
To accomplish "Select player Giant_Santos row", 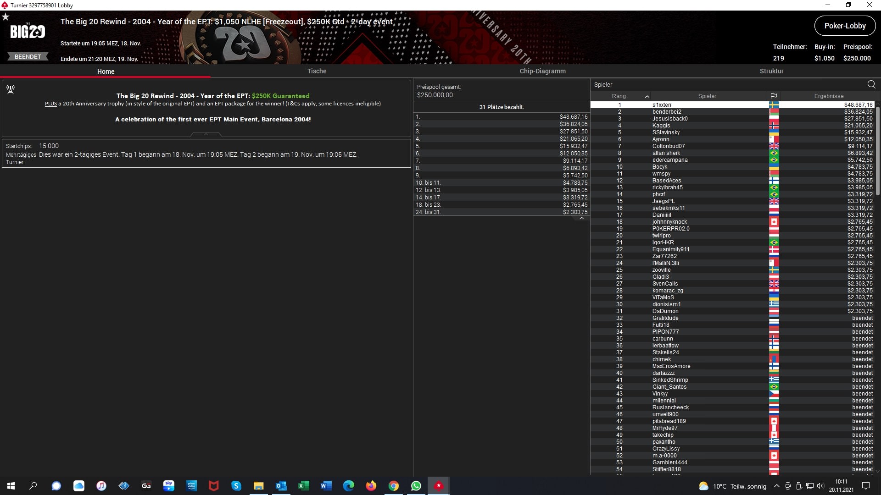I will click(x=732, y=387).
